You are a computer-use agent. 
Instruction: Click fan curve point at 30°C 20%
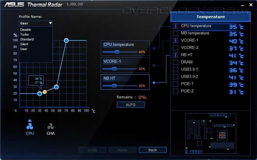[x=40, y=94]
